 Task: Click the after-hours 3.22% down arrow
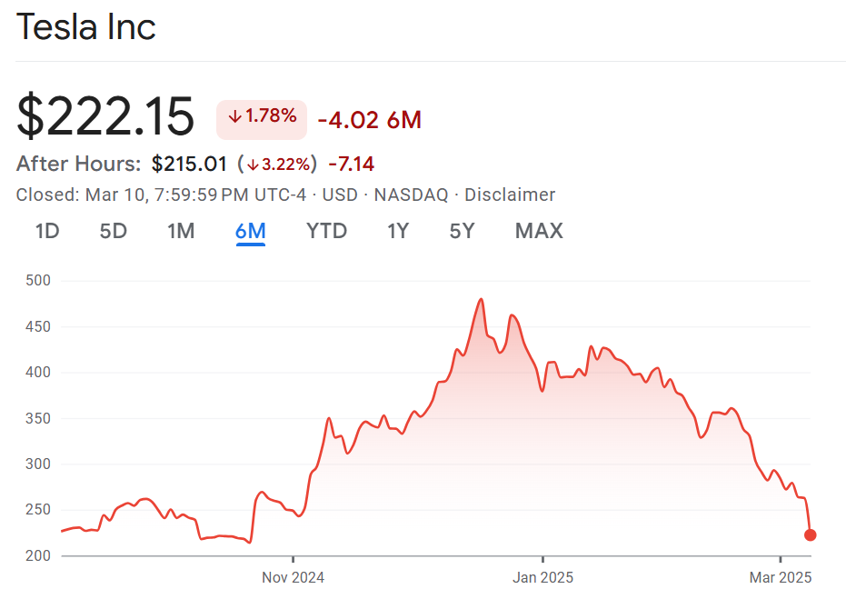pyautogui.click(x=254, y=165)
